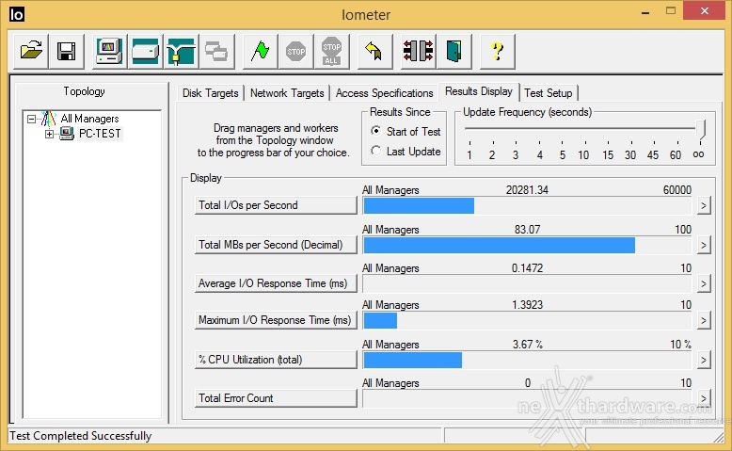The image size is (732, 451).
Task: Click the 20281.34 I/Os value
Action: pos(527,190)
